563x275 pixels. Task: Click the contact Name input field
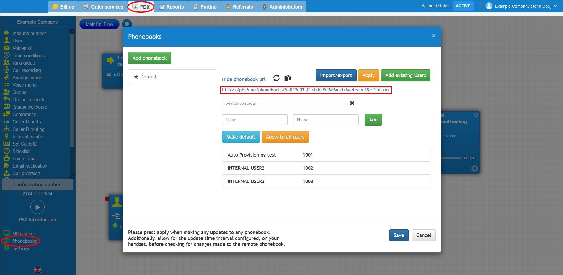[254, 120]
